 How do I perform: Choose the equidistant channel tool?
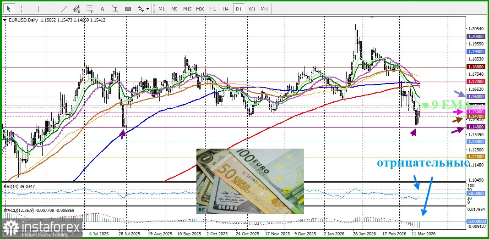pos(77,9)
